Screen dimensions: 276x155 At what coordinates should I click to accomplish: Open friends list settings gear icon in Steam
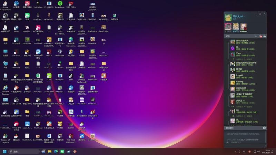click(264, 36)
